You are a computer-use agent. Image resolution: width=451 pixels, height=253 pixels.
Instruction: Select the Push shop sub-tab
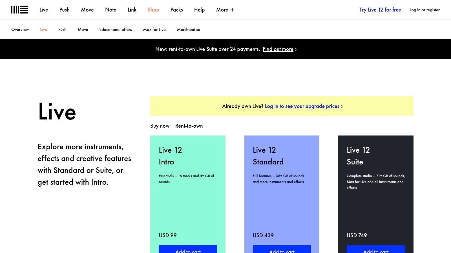point(62,29)
